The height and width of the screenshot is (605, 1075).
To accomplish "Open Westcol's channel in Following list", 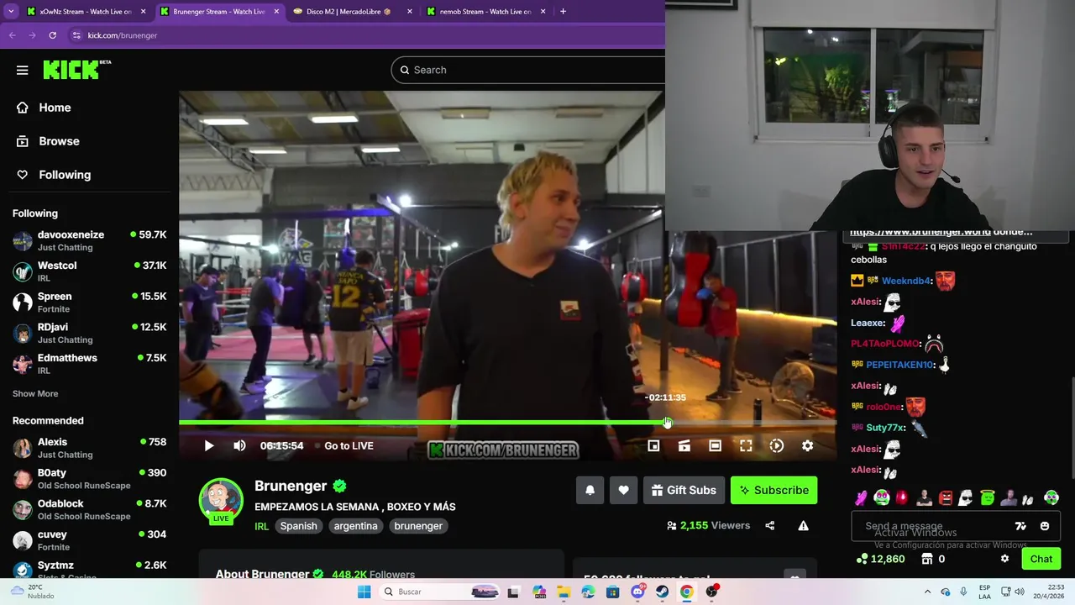I will [89, 271].
